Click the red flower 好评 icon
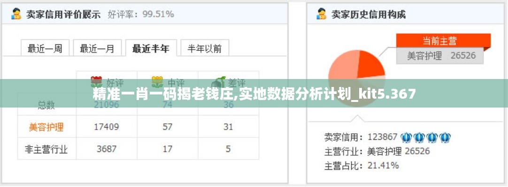The height and width of the screenshot is (187, 508). (x=97, y=79)
